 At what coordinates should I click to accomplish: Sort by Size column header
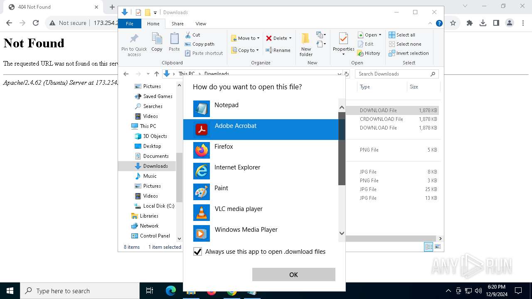(x=424, y=87)
